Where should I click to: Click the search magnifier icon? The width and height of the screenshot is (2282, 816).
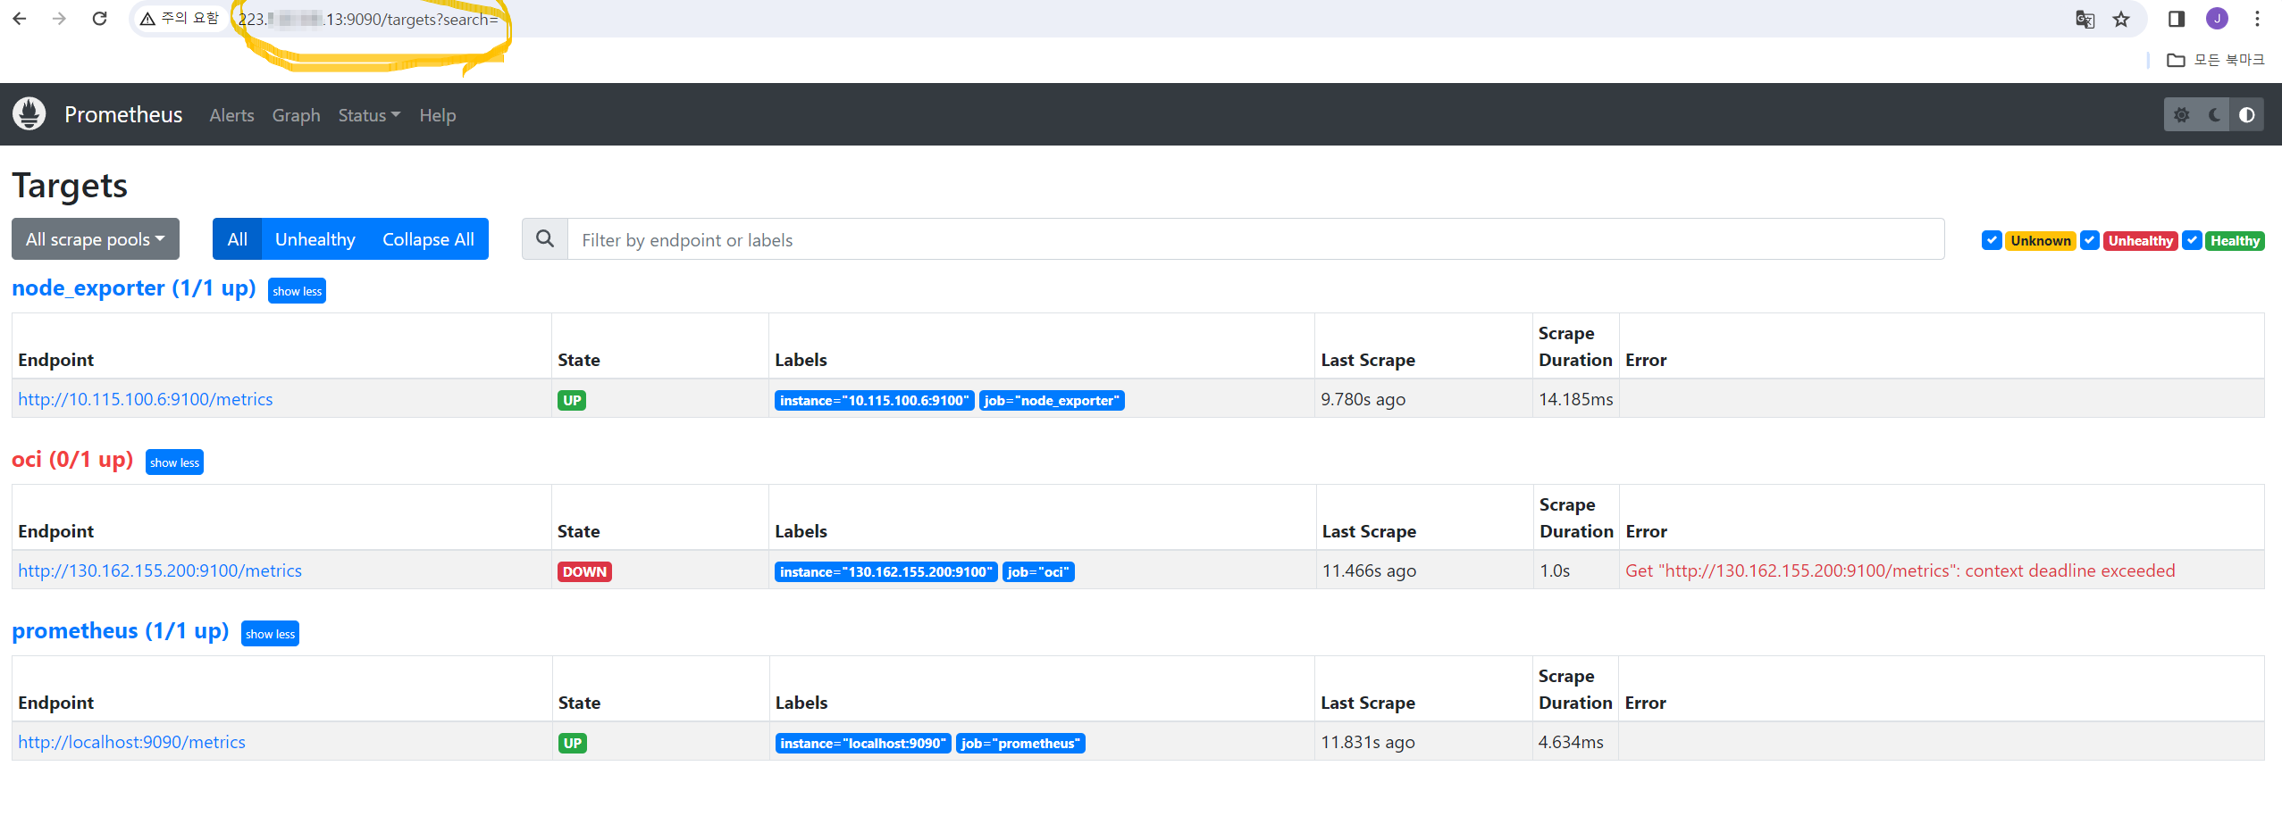pos(545,239)
